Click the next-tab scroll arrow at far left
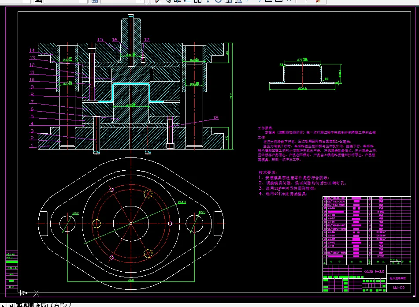The image size is (419, 307). (3, 305)
